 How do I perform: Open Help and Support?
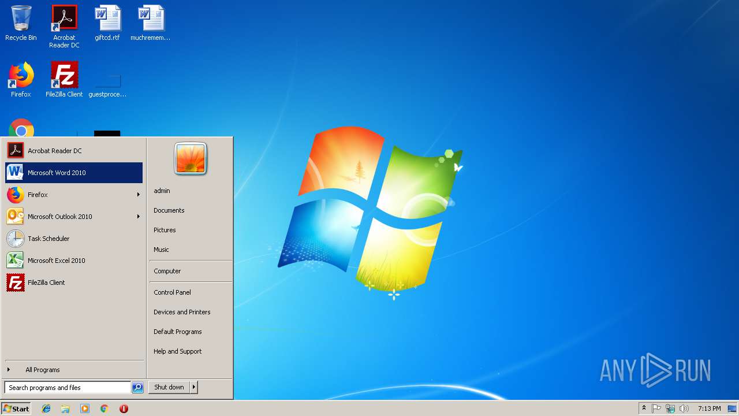tap(191, 351)
